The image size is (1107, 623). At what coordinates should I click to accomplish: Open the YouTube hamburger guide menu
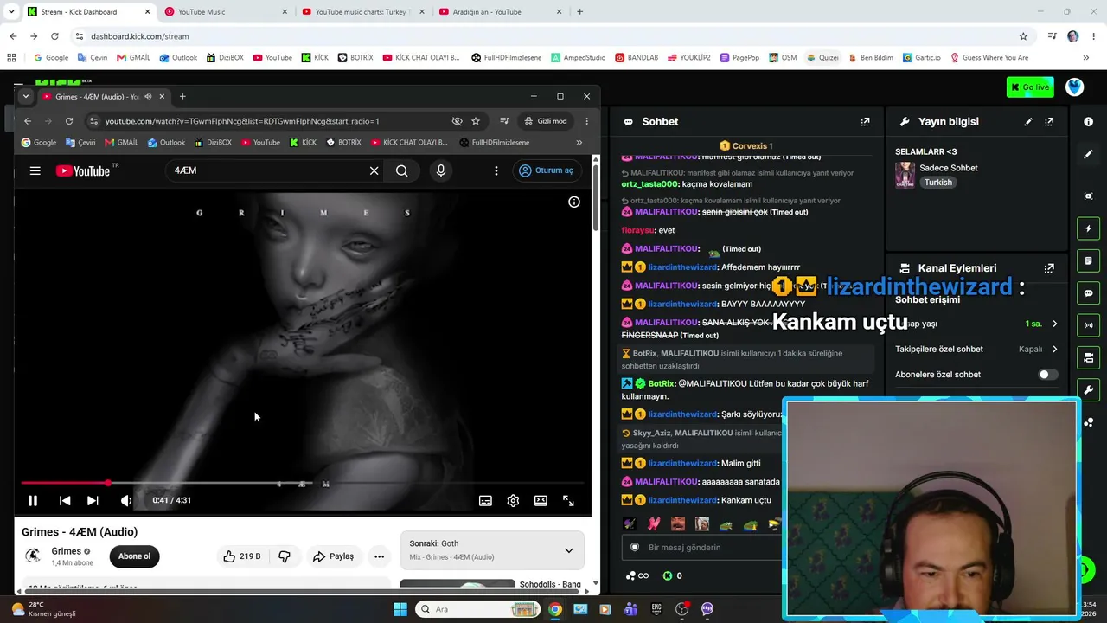(35, 170)
